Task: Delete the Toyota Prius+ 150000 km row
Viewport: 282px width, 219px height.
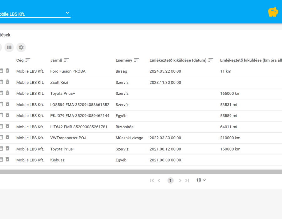Action: coord(8,149)
